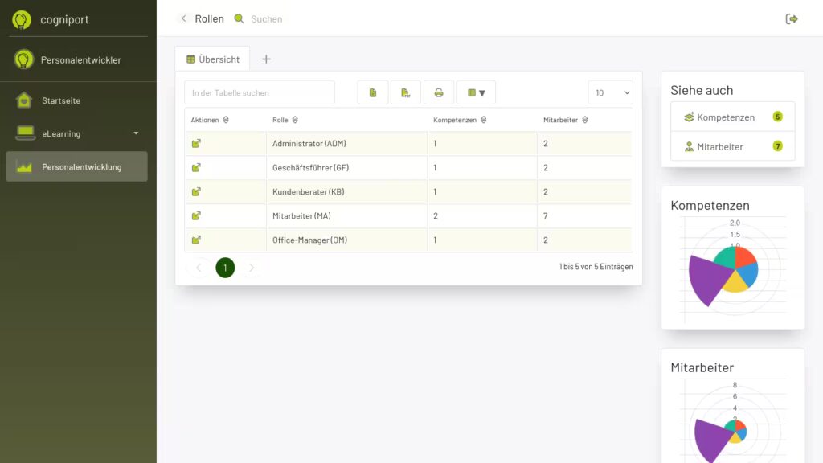Click the back arrow beside Rollen
The image size is (823, 463).
183,18
